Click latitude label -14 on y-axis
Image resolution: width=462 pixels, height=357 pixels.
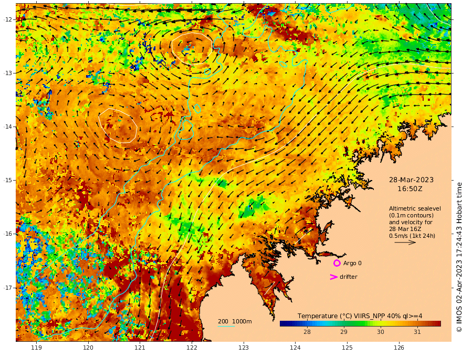[x=8, y=127]
